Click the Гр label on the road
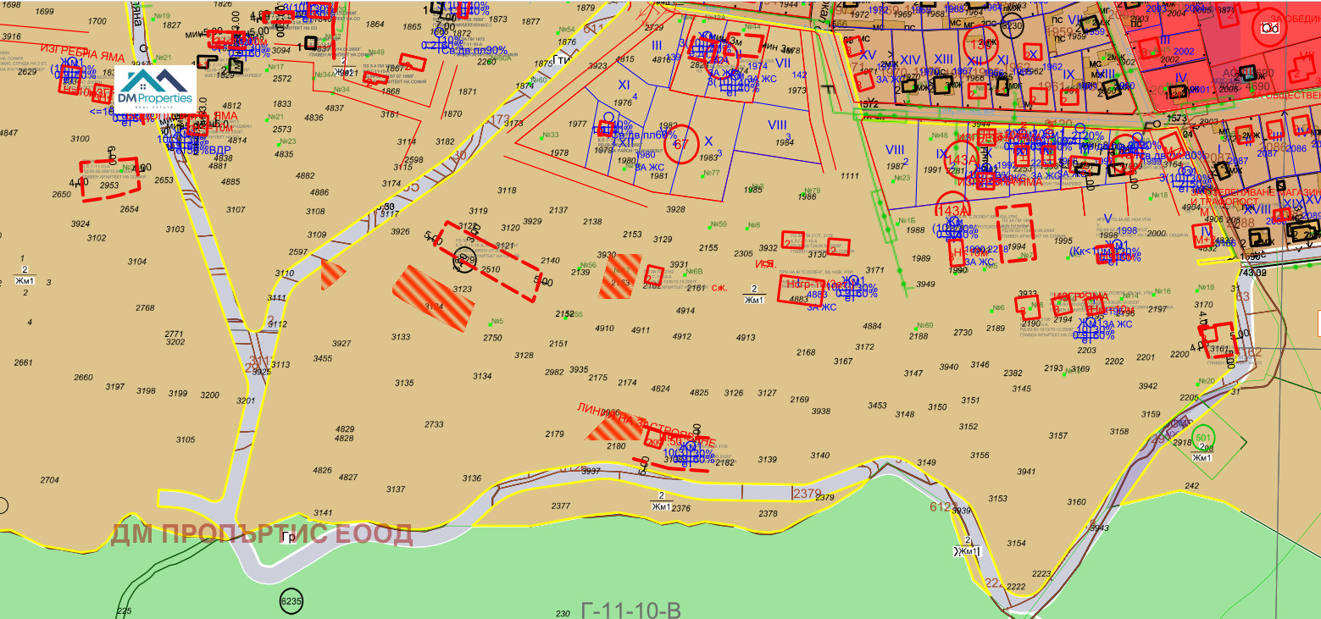The width and height of the screenshot is (1321, 619). tap(288, 537)
